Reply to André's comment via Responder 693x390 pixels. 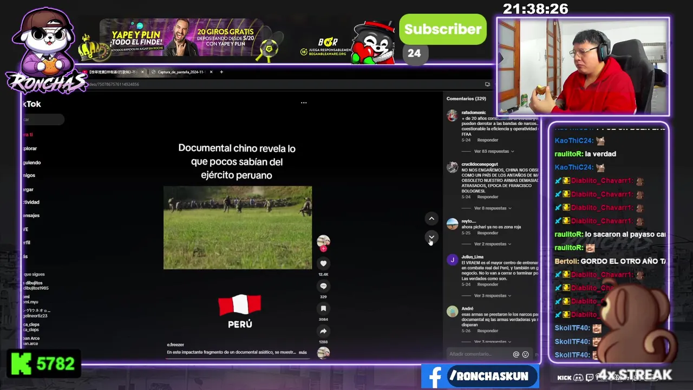click(x=488, y=331)
